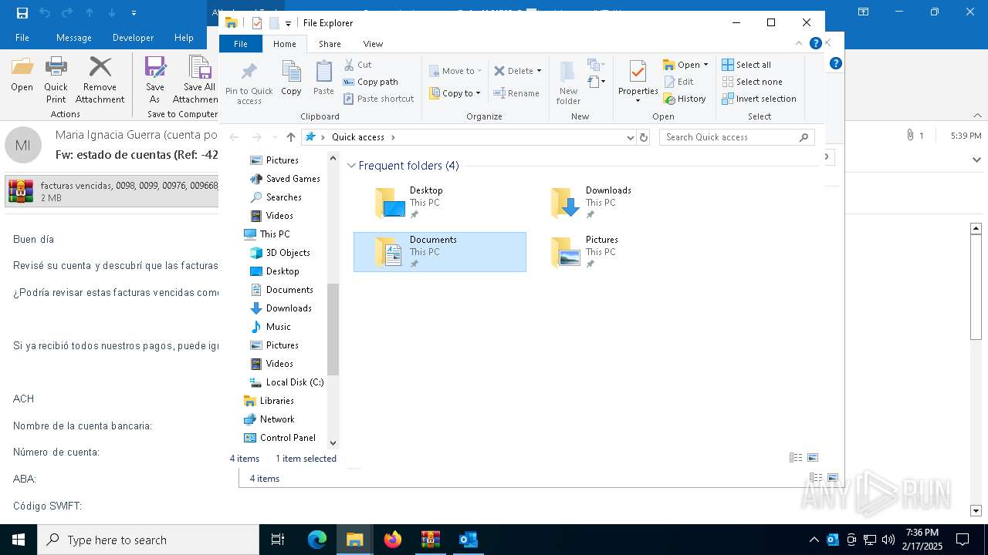Click the Search Quick access field
Viewport: 988px width, 555px height.
click(x=737, y=137)
